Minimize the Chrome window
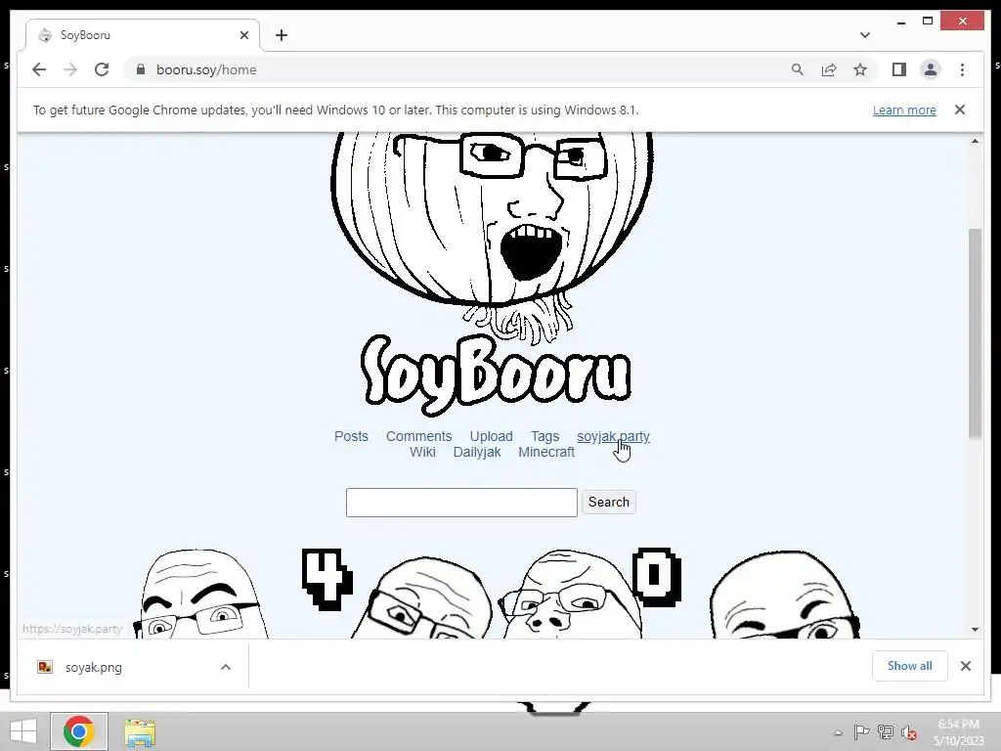1001x751 pixels. [x=900, y=22]
